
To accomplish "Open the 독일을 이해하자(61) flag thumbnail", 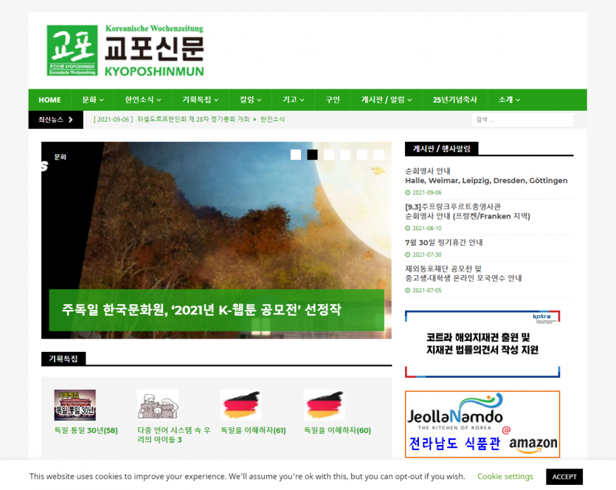I will [240, 405].
